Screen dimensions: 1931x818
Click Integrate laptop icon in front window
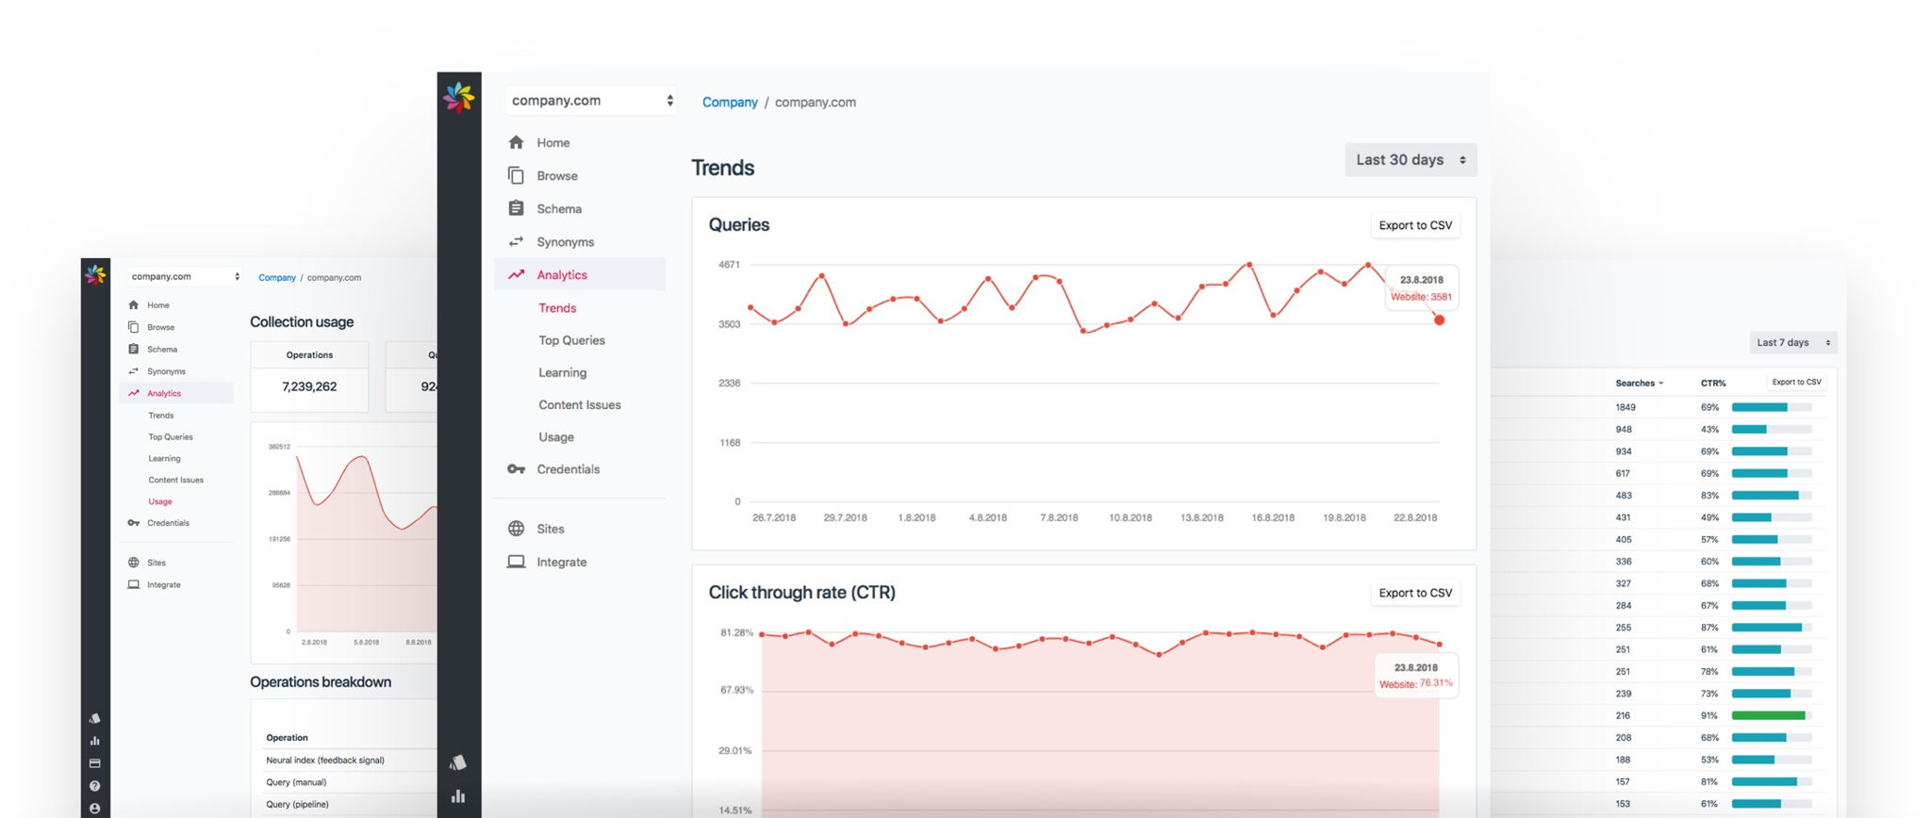tap(516, 562)
